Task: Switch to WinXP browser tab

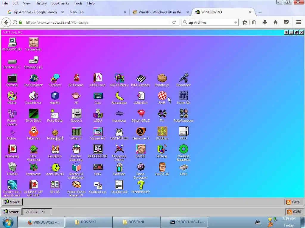Action: 161,12
